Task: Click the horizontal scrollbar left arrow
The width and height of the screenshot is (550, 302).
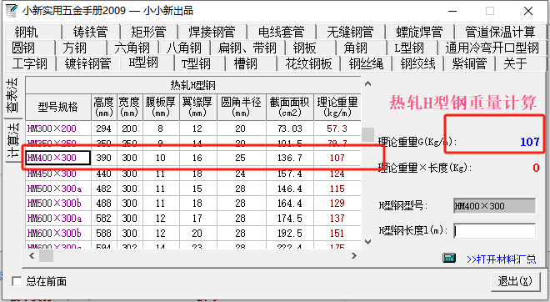Action: (32, 255)
